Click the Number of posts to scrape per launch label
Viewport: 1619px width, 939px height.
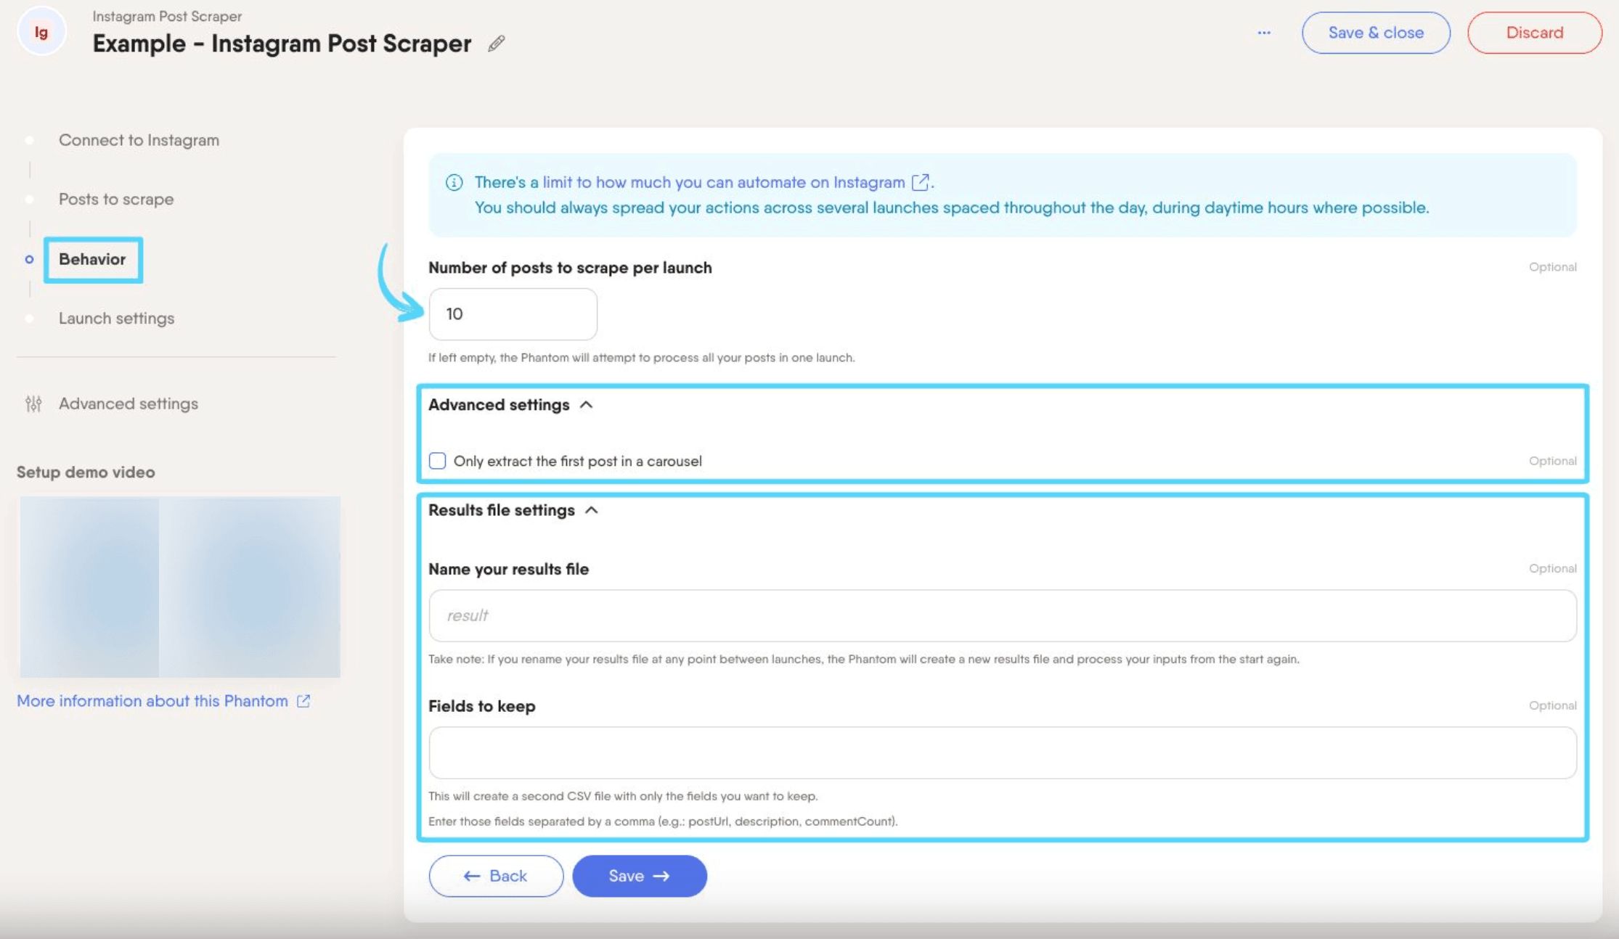pos(570,268)
